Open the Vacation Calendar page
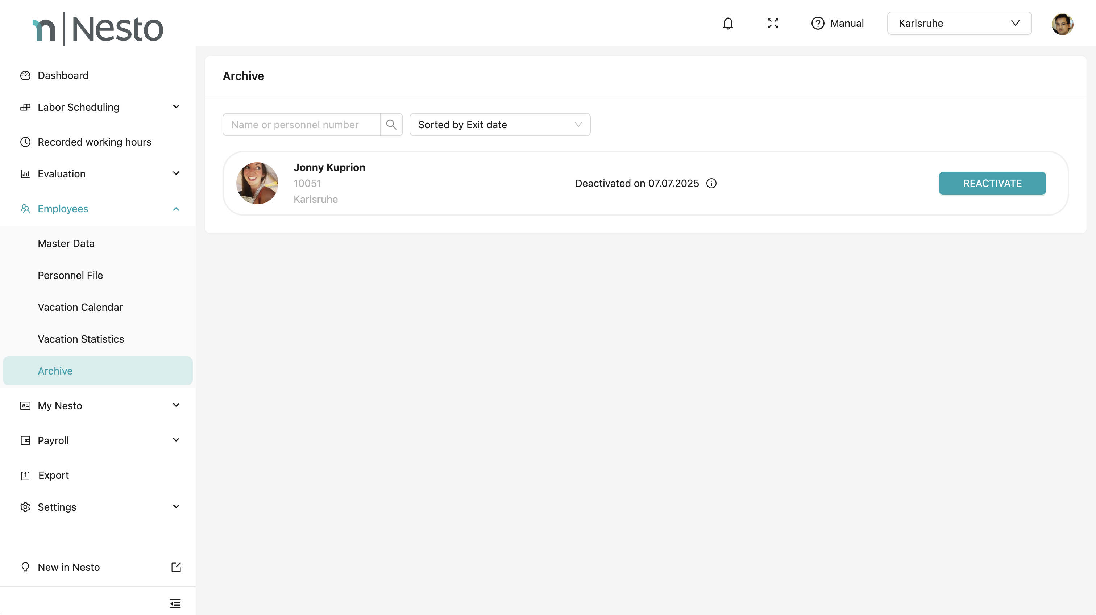 click(x=80, y=307)
